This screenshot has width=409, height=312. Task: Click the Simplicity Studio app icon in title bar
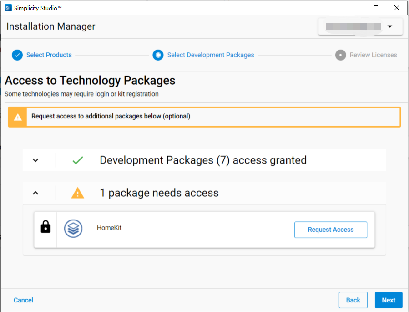8,8
